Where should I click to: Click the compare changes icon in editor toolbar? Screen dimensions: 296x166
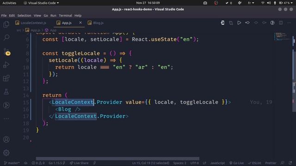[x=231, y=23]
